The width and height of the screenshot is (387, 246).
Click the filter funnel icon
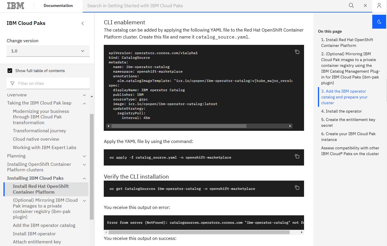(x=12, y=83)
